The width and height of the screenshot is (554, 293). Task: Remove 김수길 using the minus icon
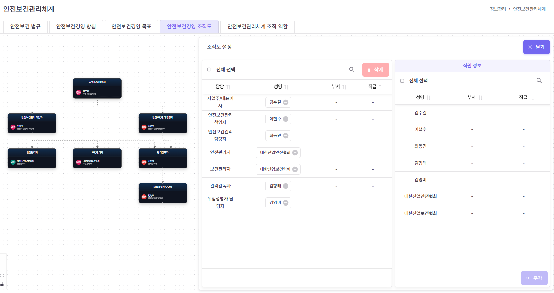tap(286, 102)
